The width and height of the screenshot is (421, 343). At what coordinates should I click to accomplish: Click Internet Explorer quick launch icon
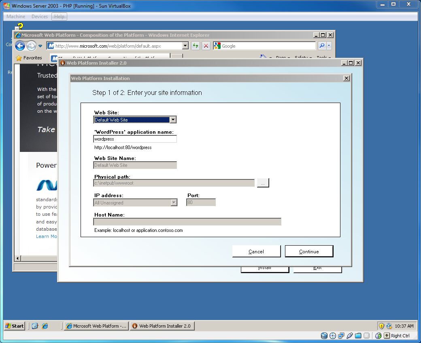(45, 326)
